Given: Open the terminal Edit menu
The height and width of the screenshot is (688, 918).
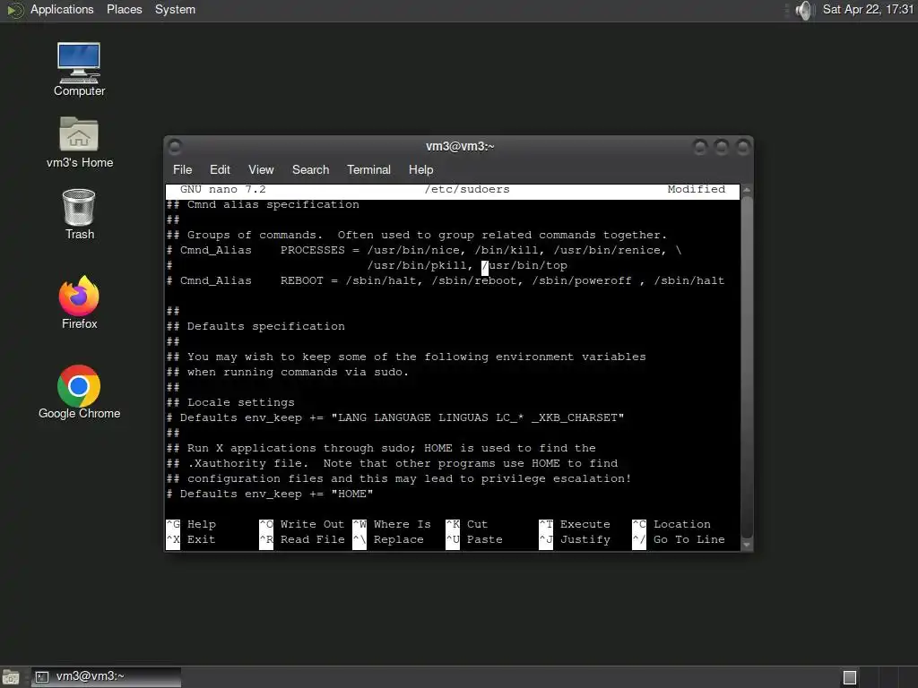Looking at the screenshot, I should point(220,169).
